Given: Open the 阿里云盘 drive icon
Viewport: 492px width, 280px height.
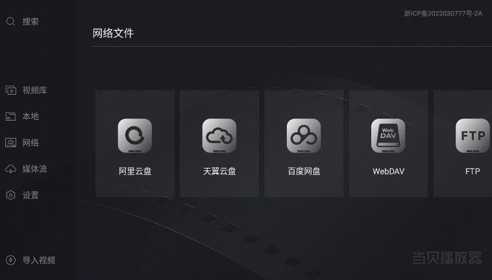Looking at the screenshot, I should click(x=135, y=135).
